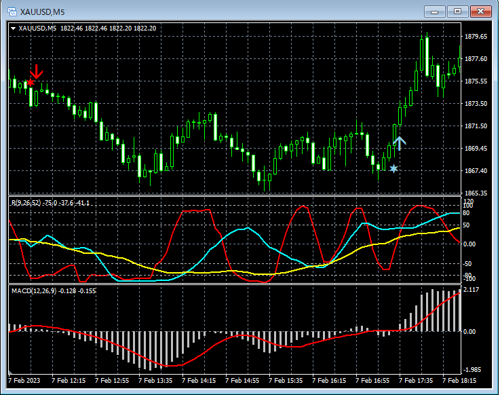Viewport: 500px width, 395px height.
Task: Click the chart icon in the title bar
Action: pyautogui.click(x=12, y=11)
